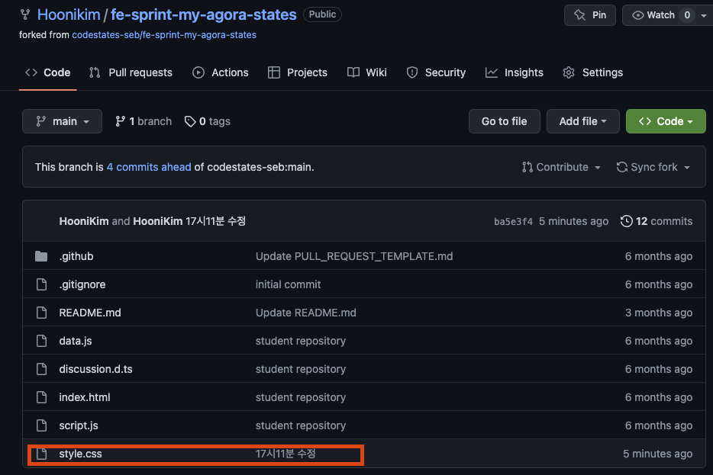Click the '5 minutes ago' timestamp in commit header
The image size is (713, 475).
(x=574, y=221)
